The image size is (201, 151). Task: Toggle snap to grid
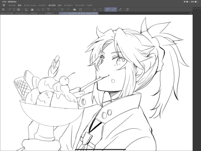(x=120, y=9)
